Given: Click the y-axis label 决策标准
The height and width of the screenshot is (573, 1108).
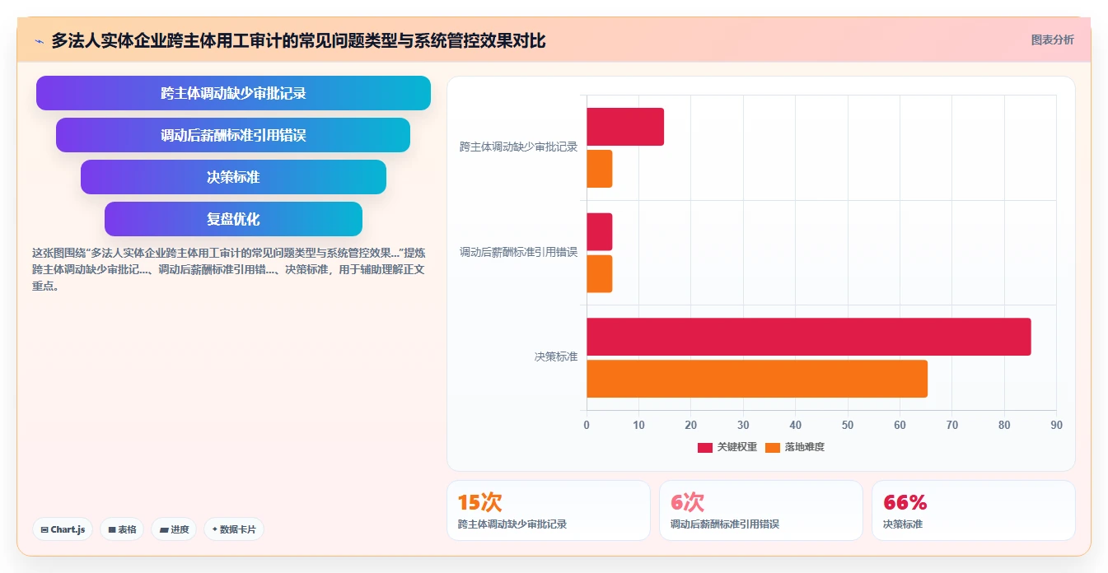Looking at the screenshot, I should pyautogui.click(x=556, y=357).
